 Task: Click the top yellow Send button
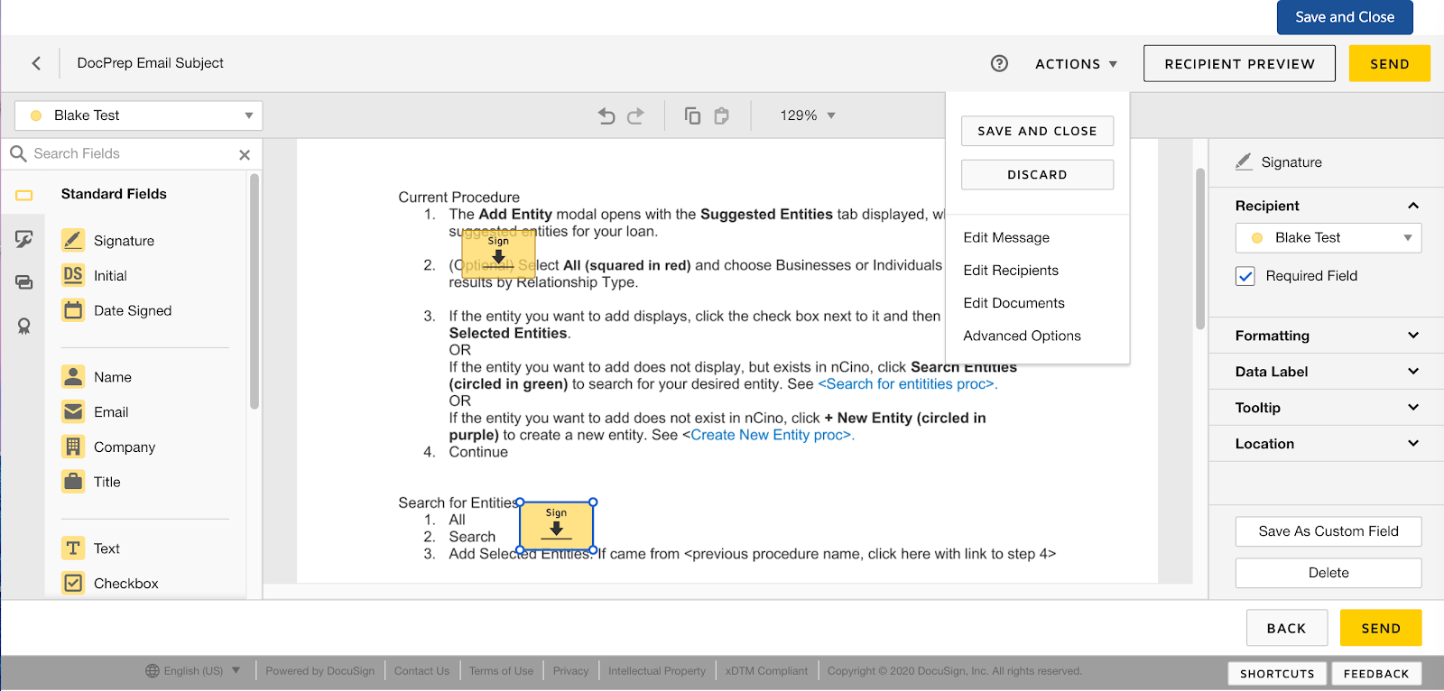point(1390,64)
